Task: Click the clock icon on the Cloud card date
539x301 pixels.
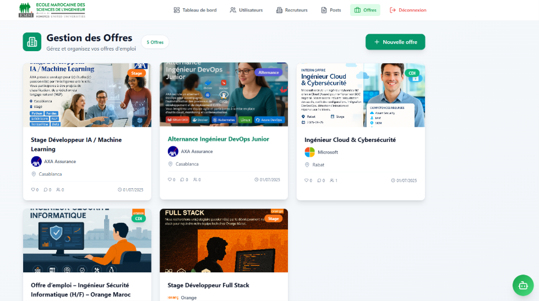Action: pyautogui.click(x=393, y=180)
